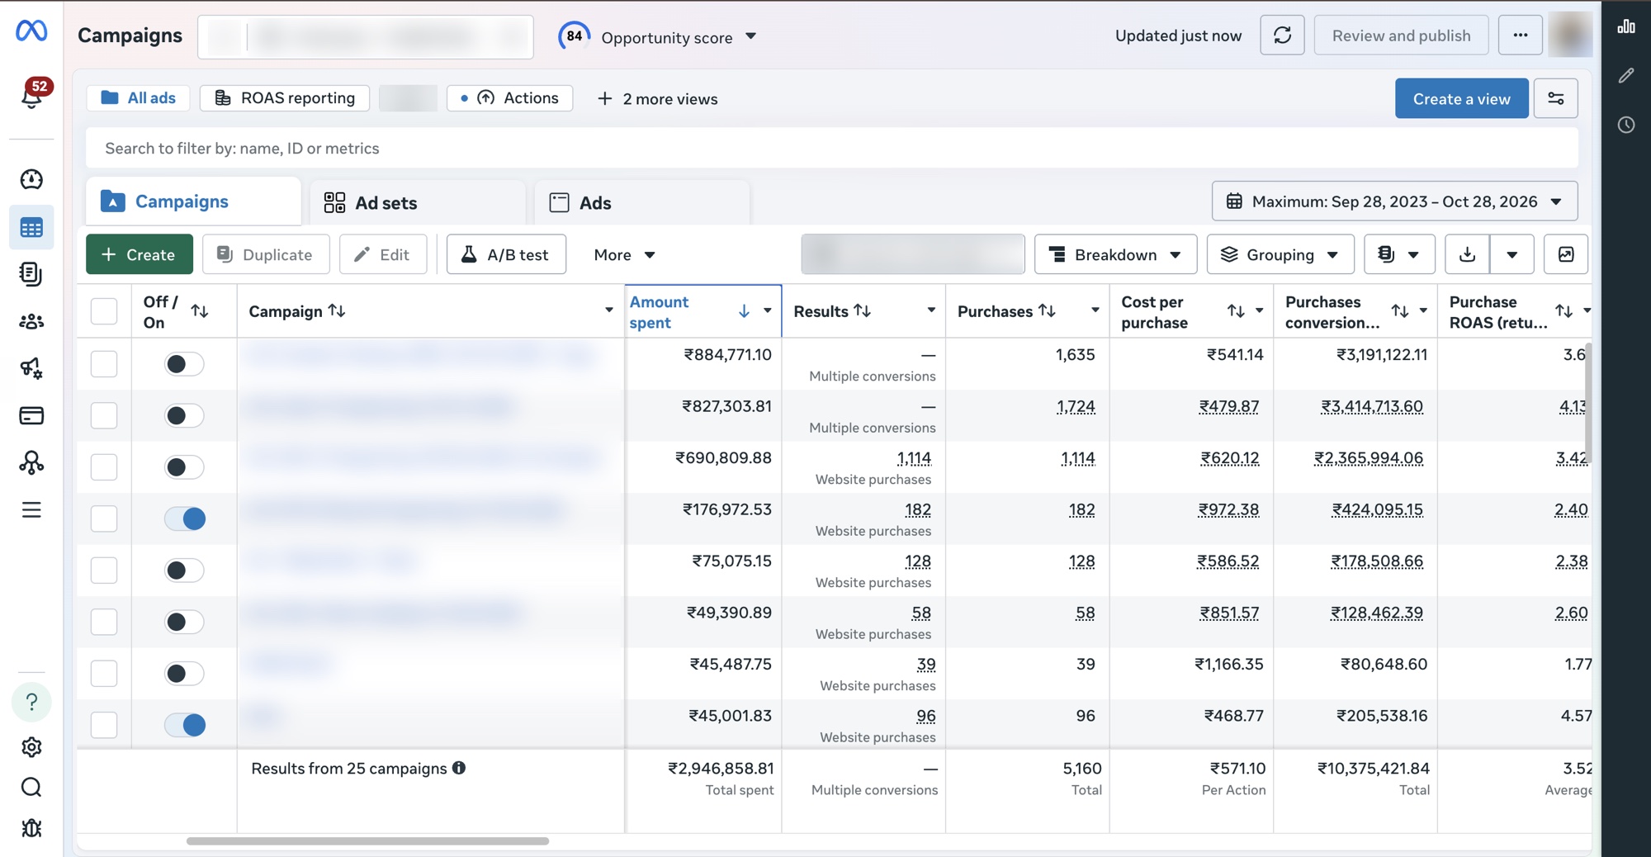Focus the search filter field

tap(832, 148)
